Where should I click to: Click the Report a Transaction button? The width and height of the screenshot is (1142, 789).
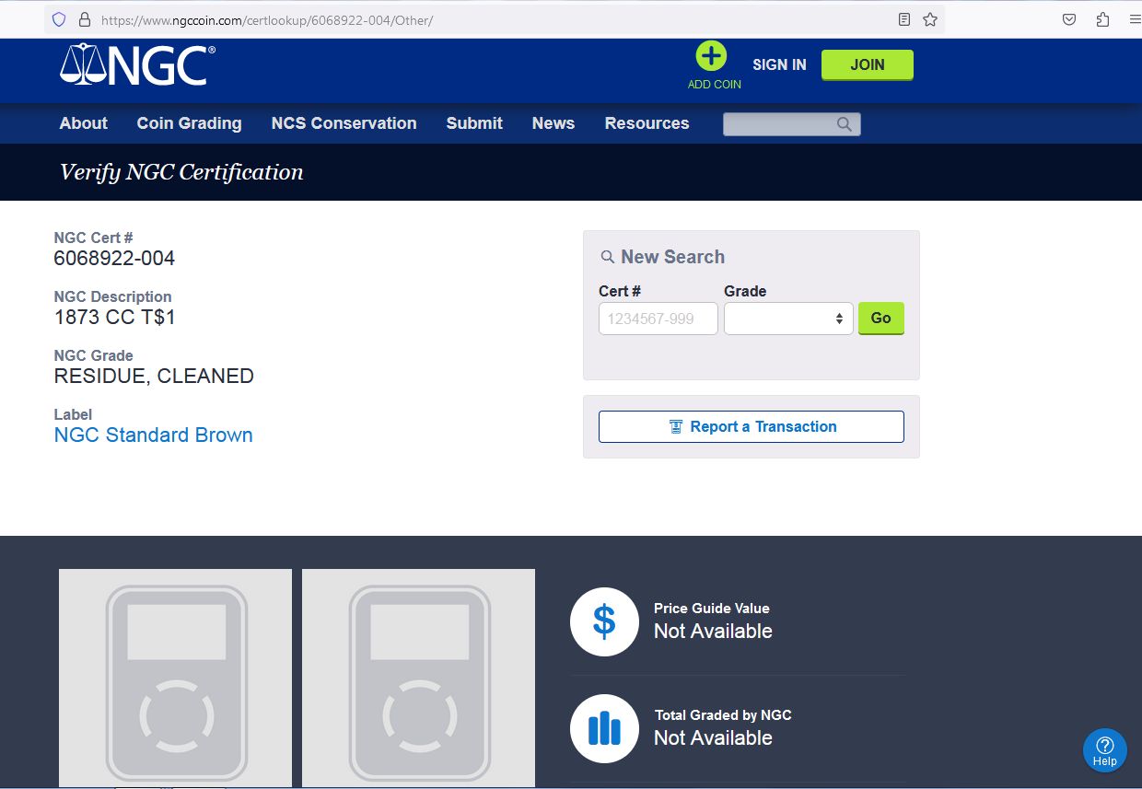[752, 427]
